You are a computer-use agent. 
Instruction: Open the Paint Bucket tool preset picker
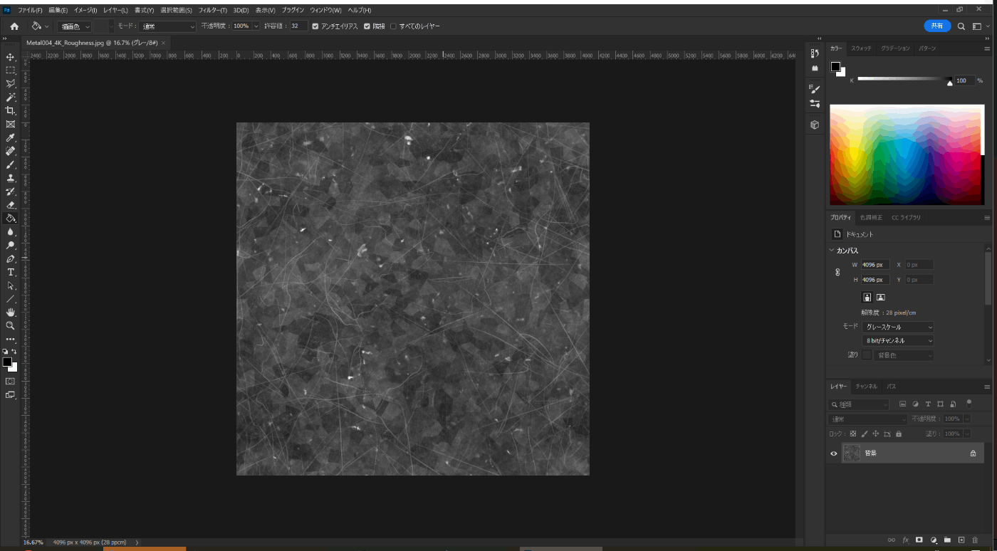[x=40, y=26]
